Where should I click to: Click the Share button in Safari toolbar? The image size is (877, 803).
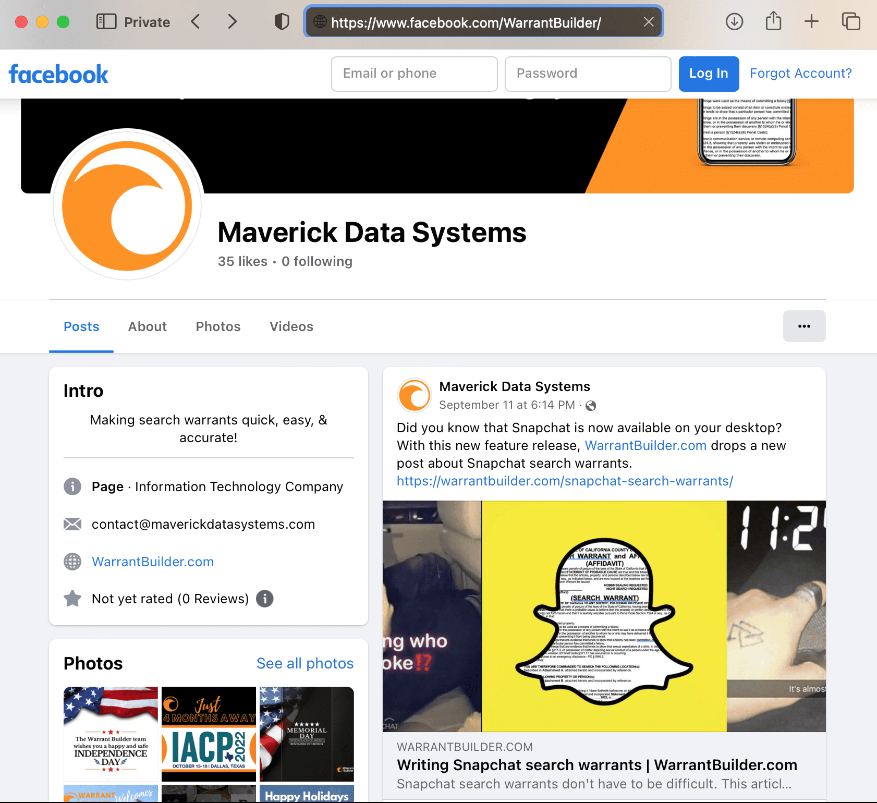[x=773, y=21]
